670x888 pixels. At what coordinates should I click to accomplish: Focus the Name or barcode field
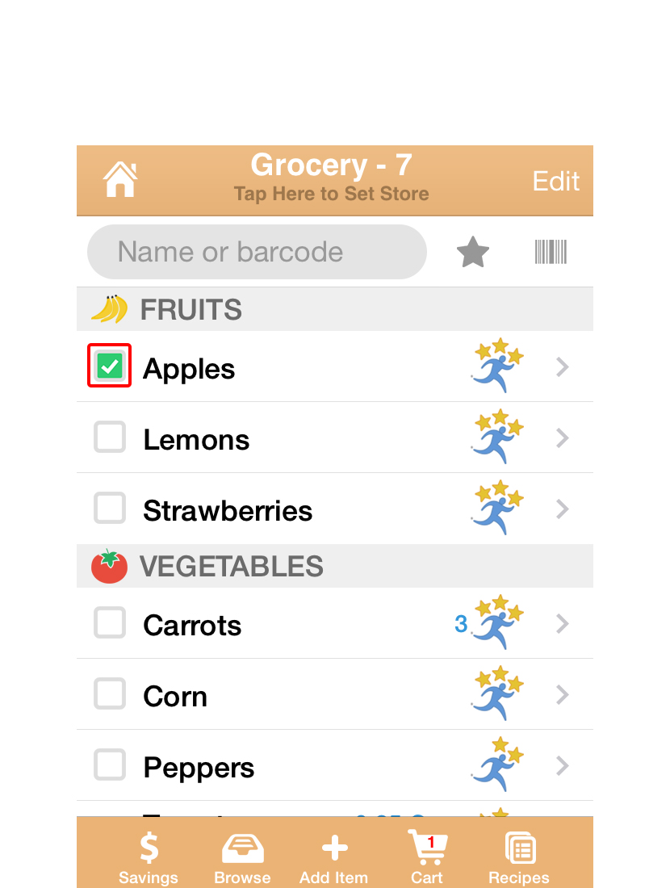257,252
